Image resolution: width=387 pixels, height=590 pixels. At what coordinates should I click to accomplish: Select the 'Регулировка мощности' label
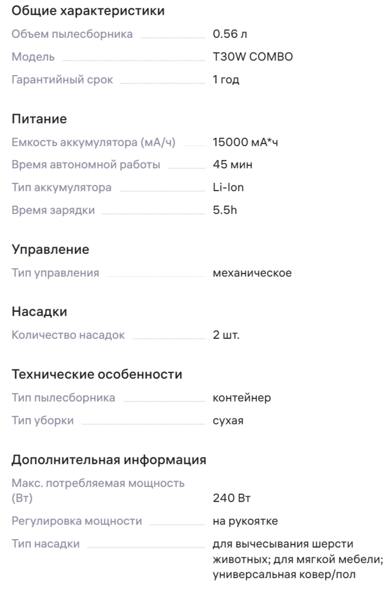[77, 521]
